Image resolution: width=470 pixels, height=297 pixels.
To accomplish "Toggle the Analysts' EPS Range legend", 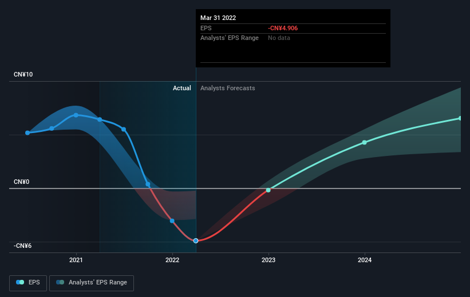I will (x=92, y=283).
